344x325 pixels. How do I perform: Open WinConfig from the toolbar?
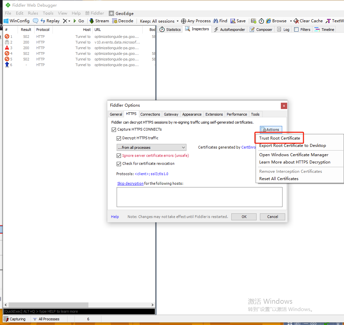17,21
